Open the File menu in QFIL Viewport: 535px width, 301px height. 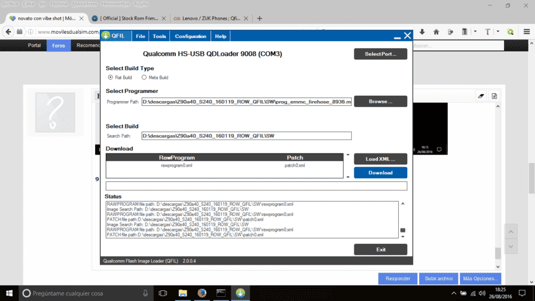(140, 36)
